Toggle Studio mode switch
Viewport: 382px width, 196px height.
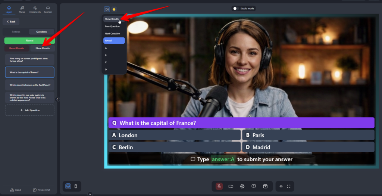point(236,9)
